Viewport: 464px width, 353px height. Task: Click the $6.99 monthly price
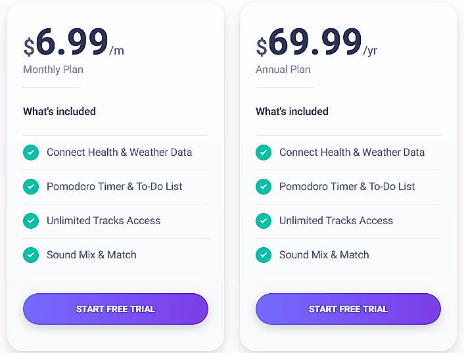coord(72,43)
